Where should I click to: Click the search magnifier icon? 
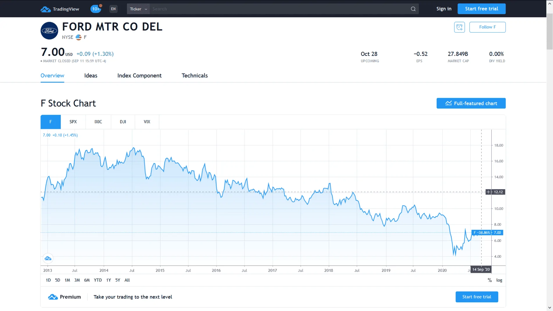tap(413, 9)
